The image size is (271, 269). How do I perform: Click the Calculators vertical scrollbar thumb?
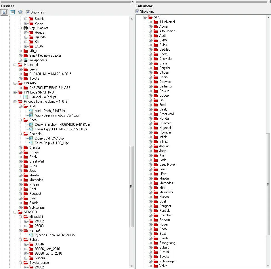tap(268, 184)
